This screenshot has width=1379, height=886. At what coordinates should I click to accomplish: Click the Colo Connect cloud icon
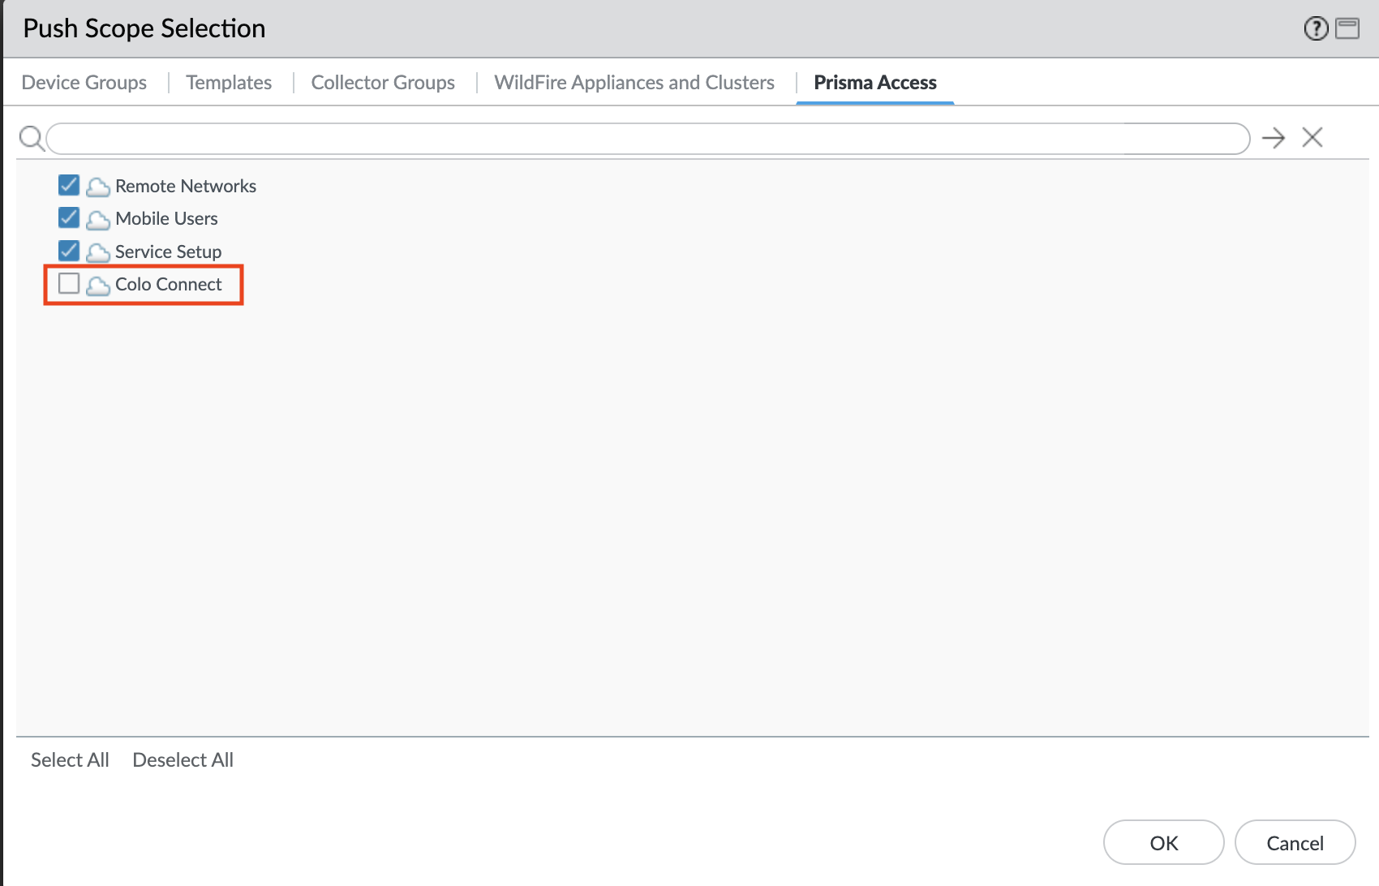98,286
